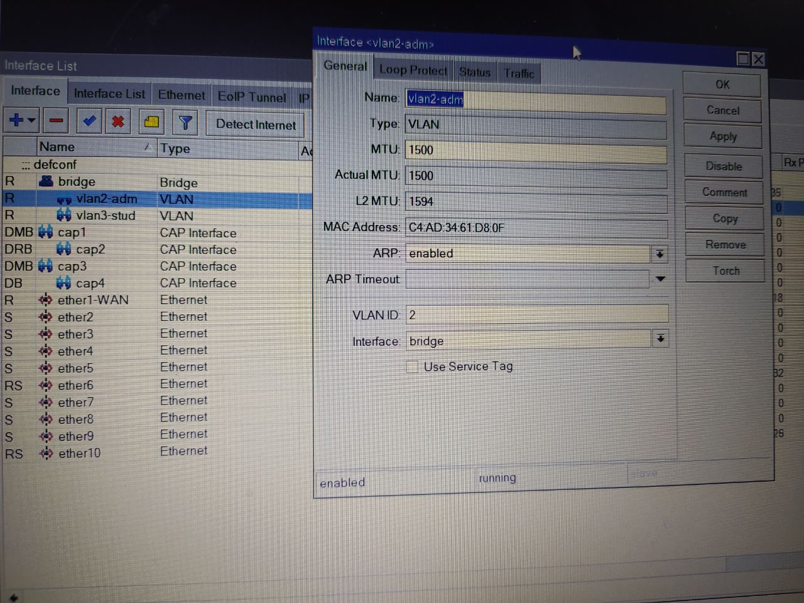
Task: Click the MTU input field
Action: pos(536,151)
